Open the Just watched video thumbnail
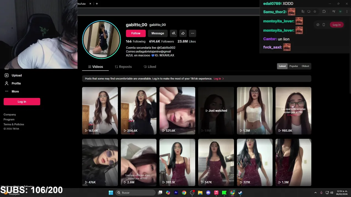 [x=216, y=111]
